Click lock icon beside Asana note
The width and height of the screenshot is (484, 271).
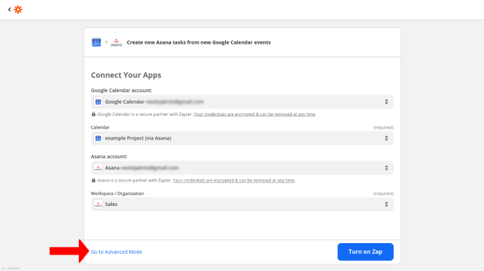93,180
